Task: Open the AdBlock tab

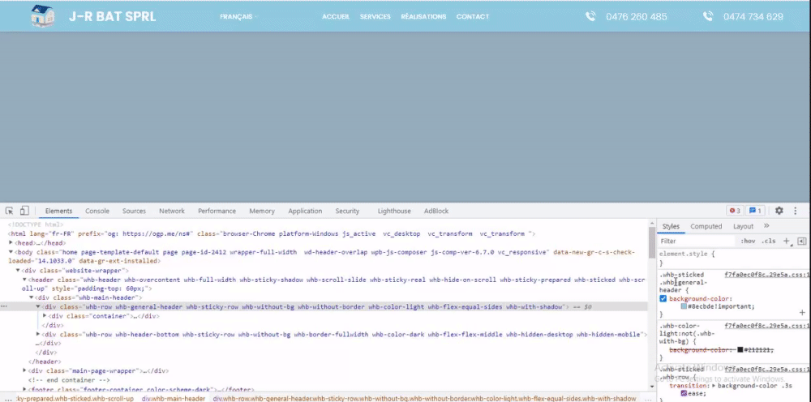Action: 436,211
